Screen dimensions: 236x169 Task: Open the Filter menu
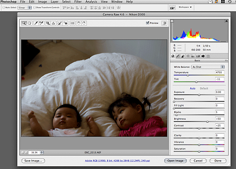pyautogui.click(x=78, y=2)
